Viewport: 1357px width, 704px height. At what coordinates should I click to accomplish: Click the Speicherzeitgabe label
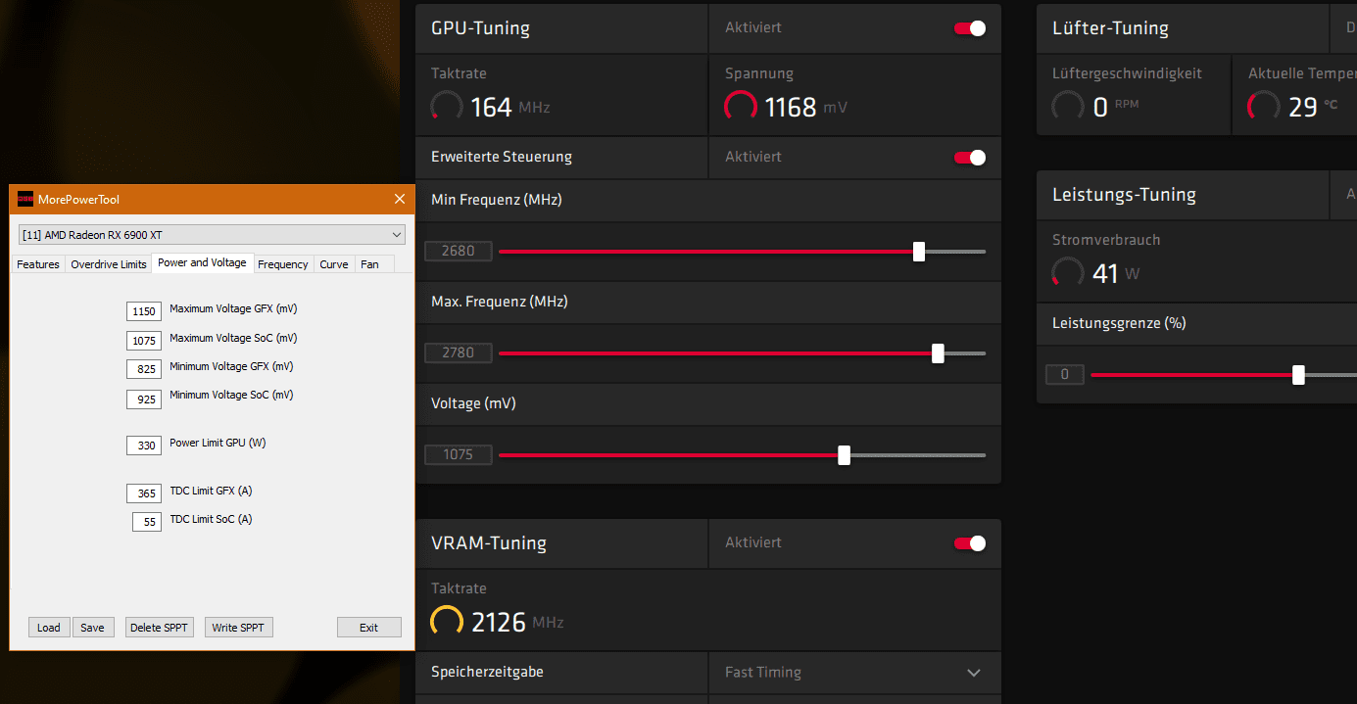pyautogui.click(x=487, y=673)
